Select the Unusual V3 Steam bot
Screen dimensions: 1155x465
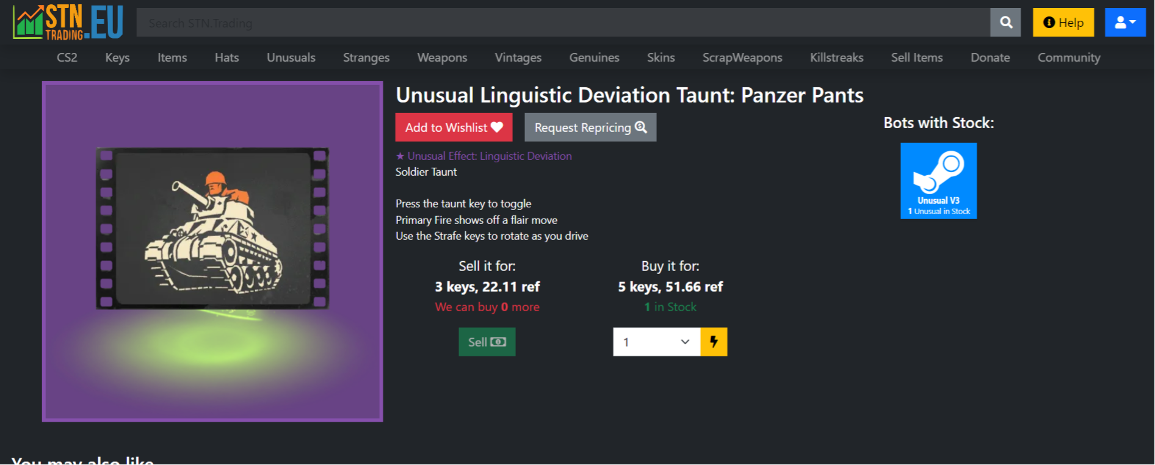coord(939,181)
